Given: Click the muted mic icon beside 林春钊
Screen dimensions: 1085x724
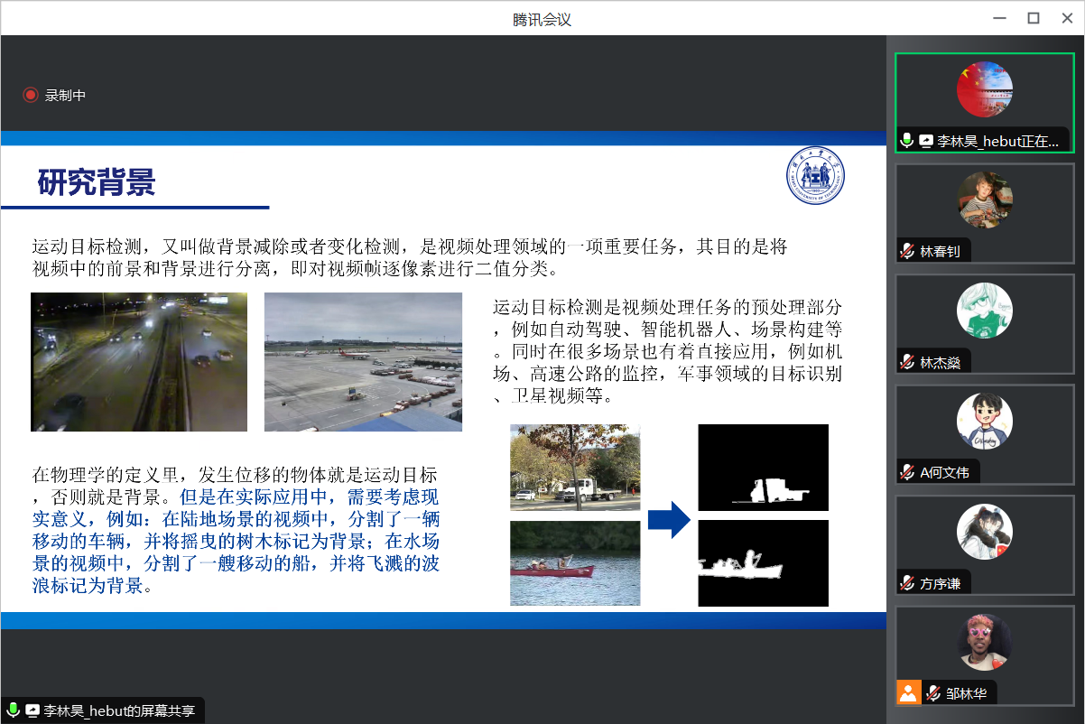Looking at the screenshot, I should (x=907, y=252).
